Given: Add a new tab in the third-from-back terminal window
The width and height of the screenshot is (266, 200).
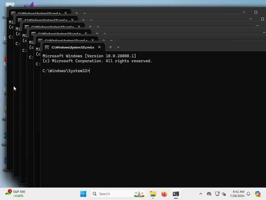Looking at the screenshot, I should pyautogui.click(x=90, y=26).
